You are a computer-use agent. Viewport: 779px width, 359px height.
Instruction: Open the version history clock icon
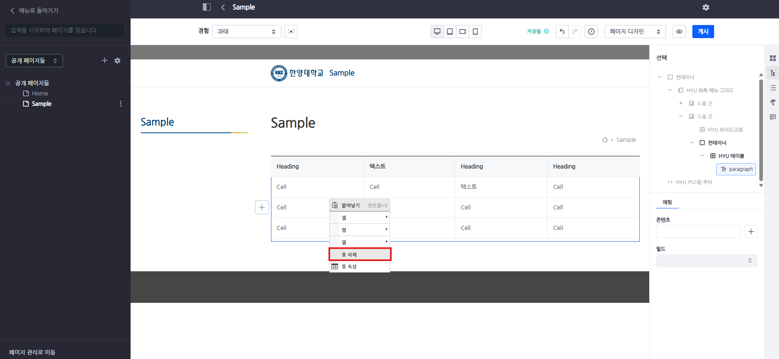591,32
